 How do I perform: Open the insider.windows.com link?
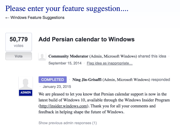(63, 106)
